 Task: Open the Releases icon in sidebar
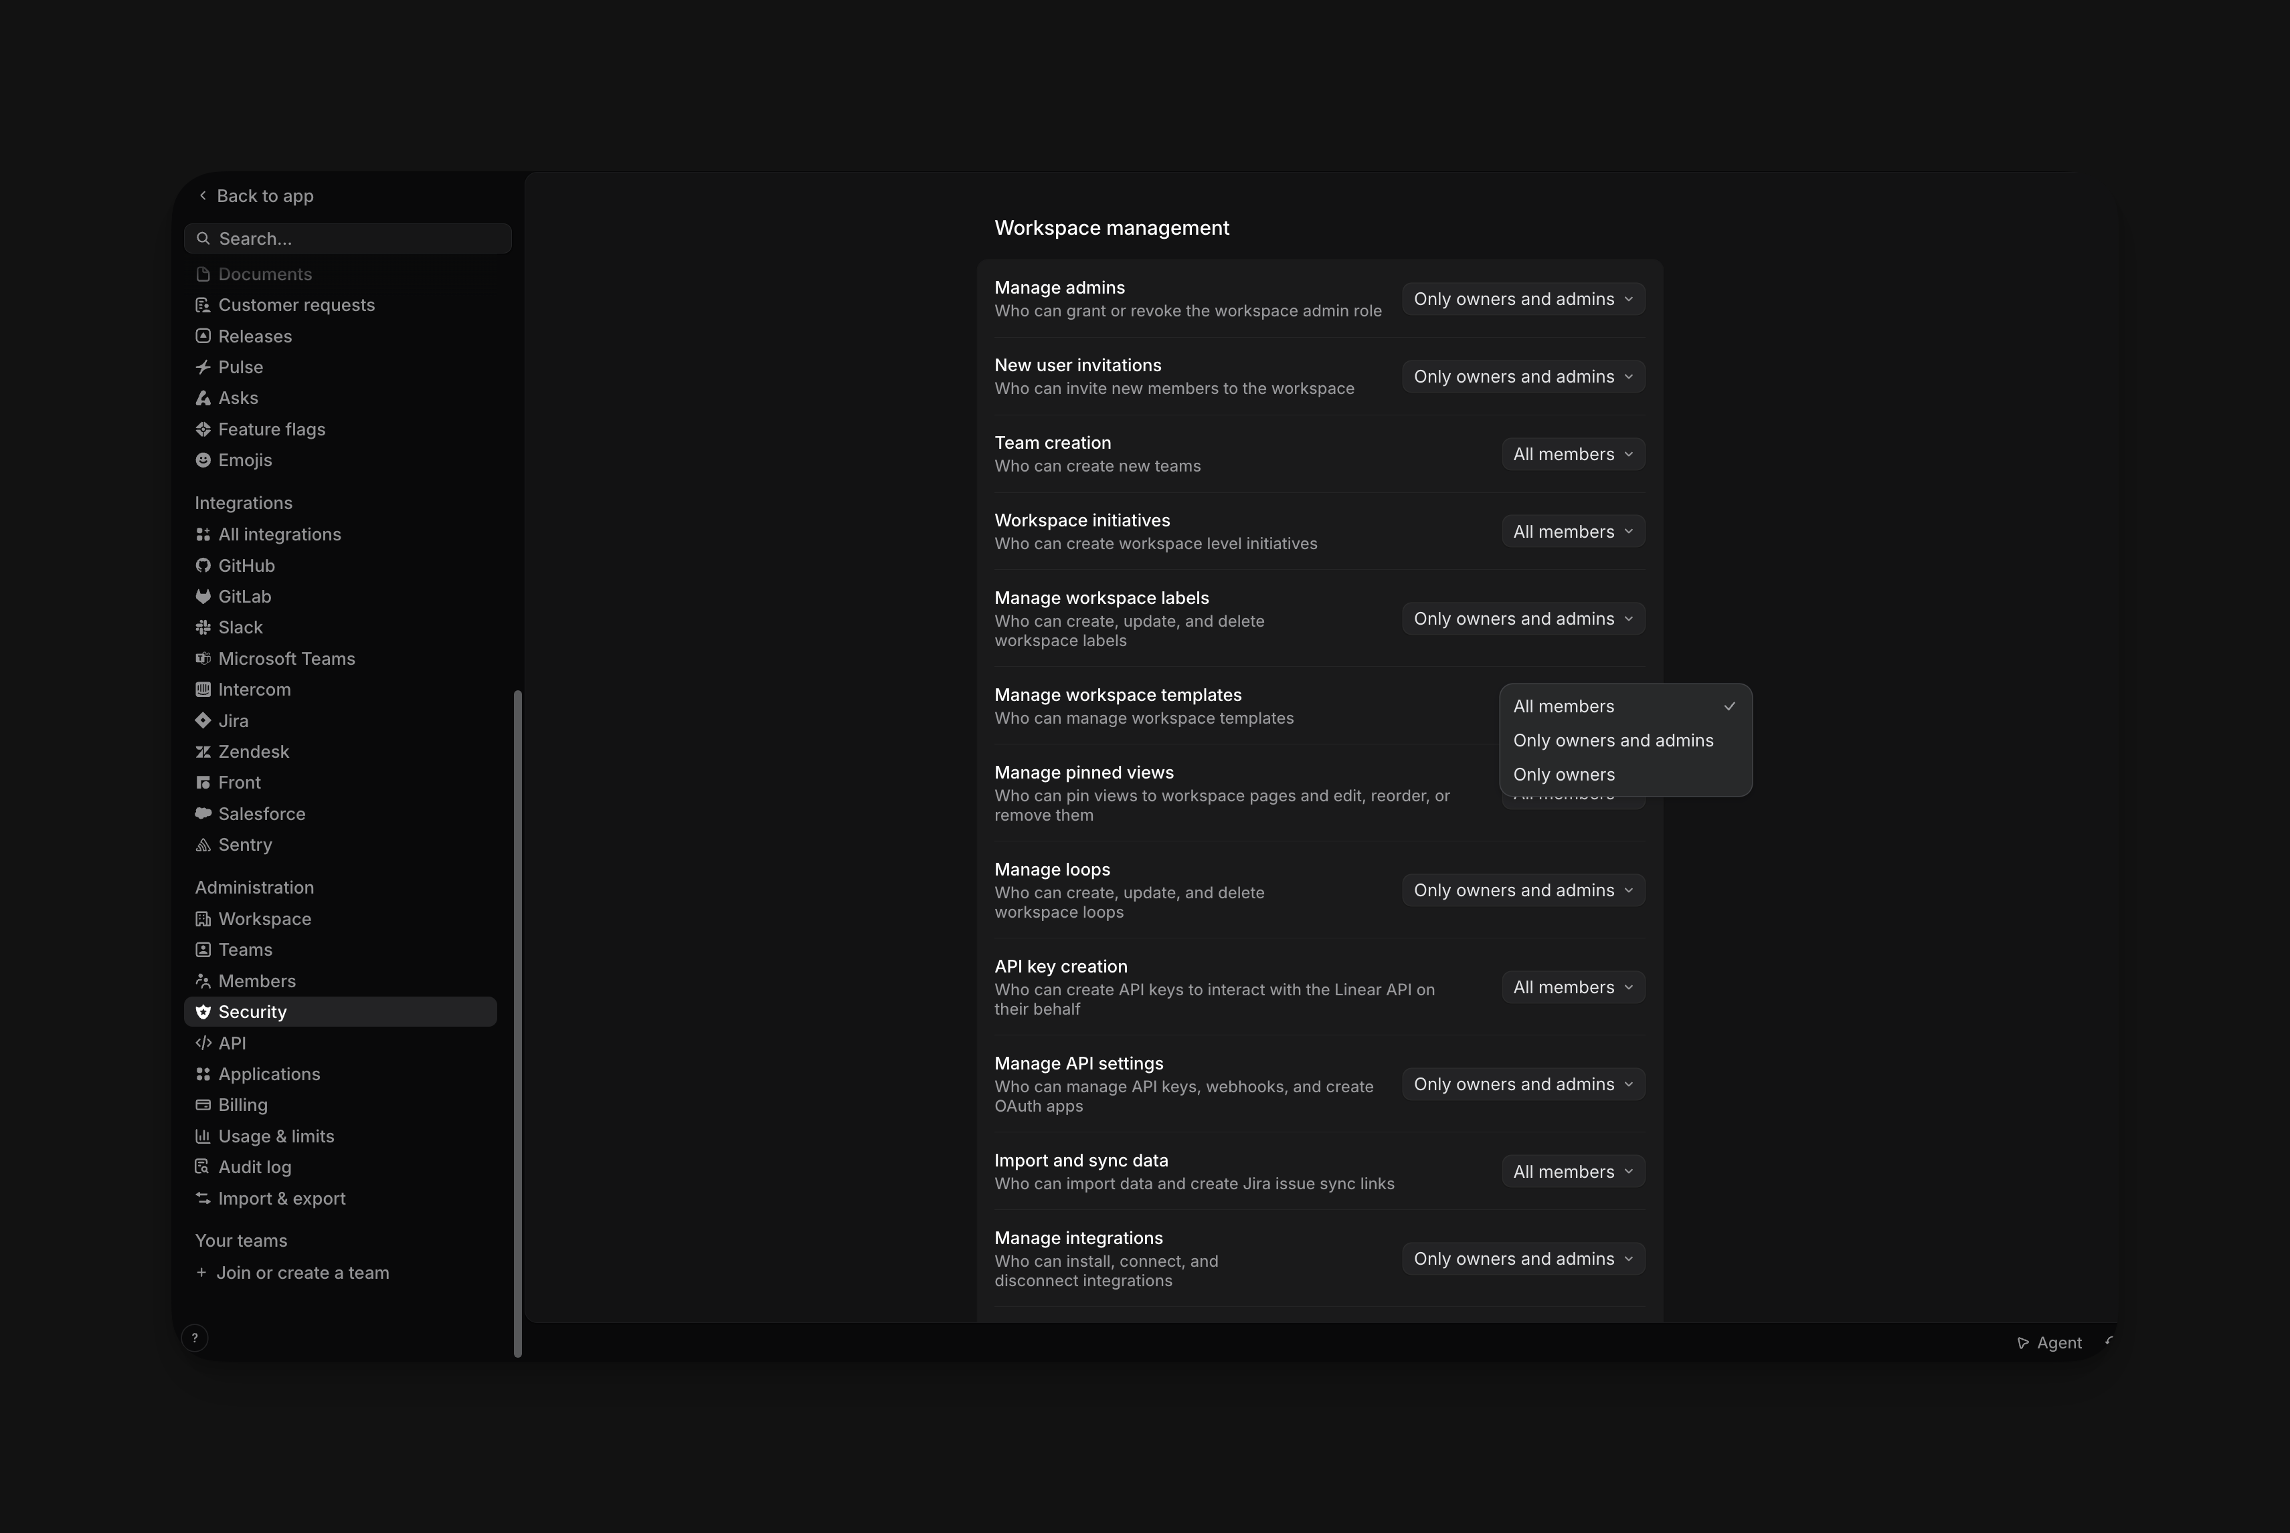203,336
